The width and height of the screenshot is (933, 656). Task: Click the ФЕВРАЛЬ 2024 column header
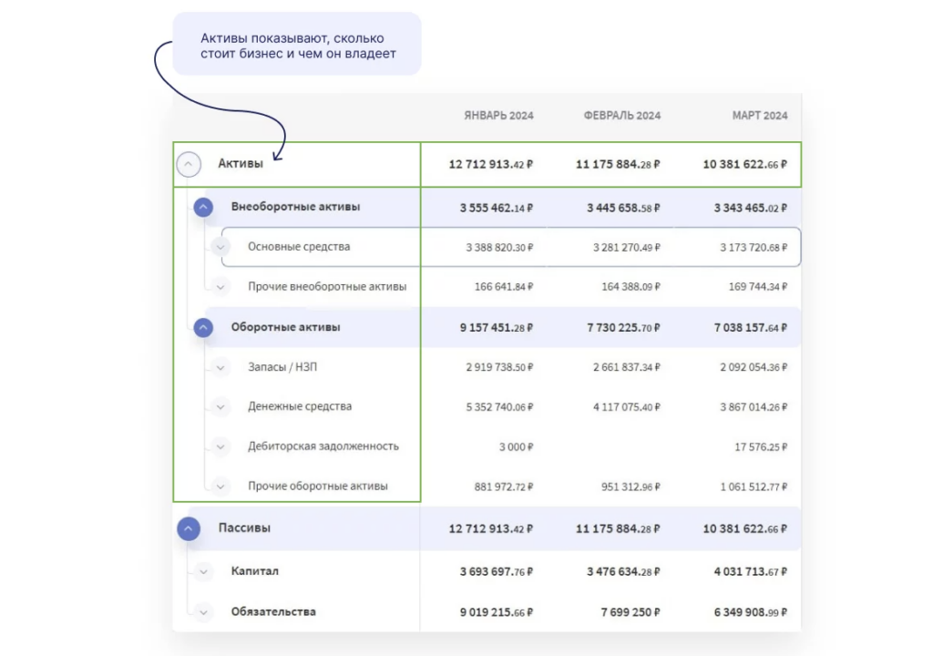[622, 116]
